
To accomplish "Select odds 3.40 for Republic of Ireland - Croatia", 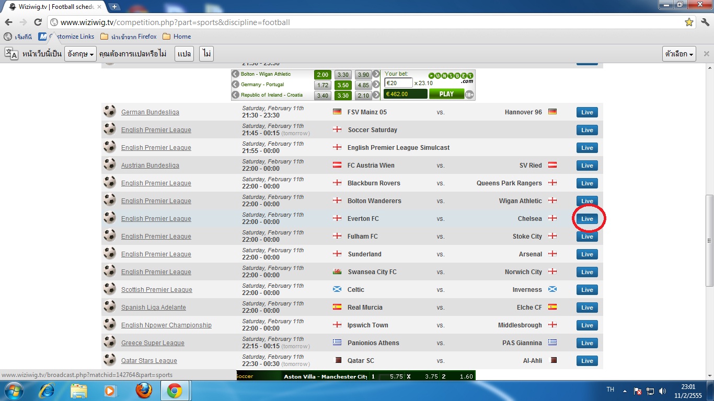I will coord(323,96).
